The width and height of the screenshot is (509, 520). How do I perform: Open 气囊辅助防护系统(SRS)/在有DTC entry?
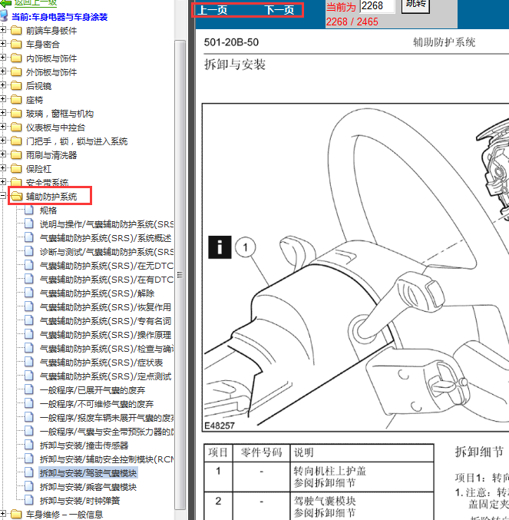(107, 280)
